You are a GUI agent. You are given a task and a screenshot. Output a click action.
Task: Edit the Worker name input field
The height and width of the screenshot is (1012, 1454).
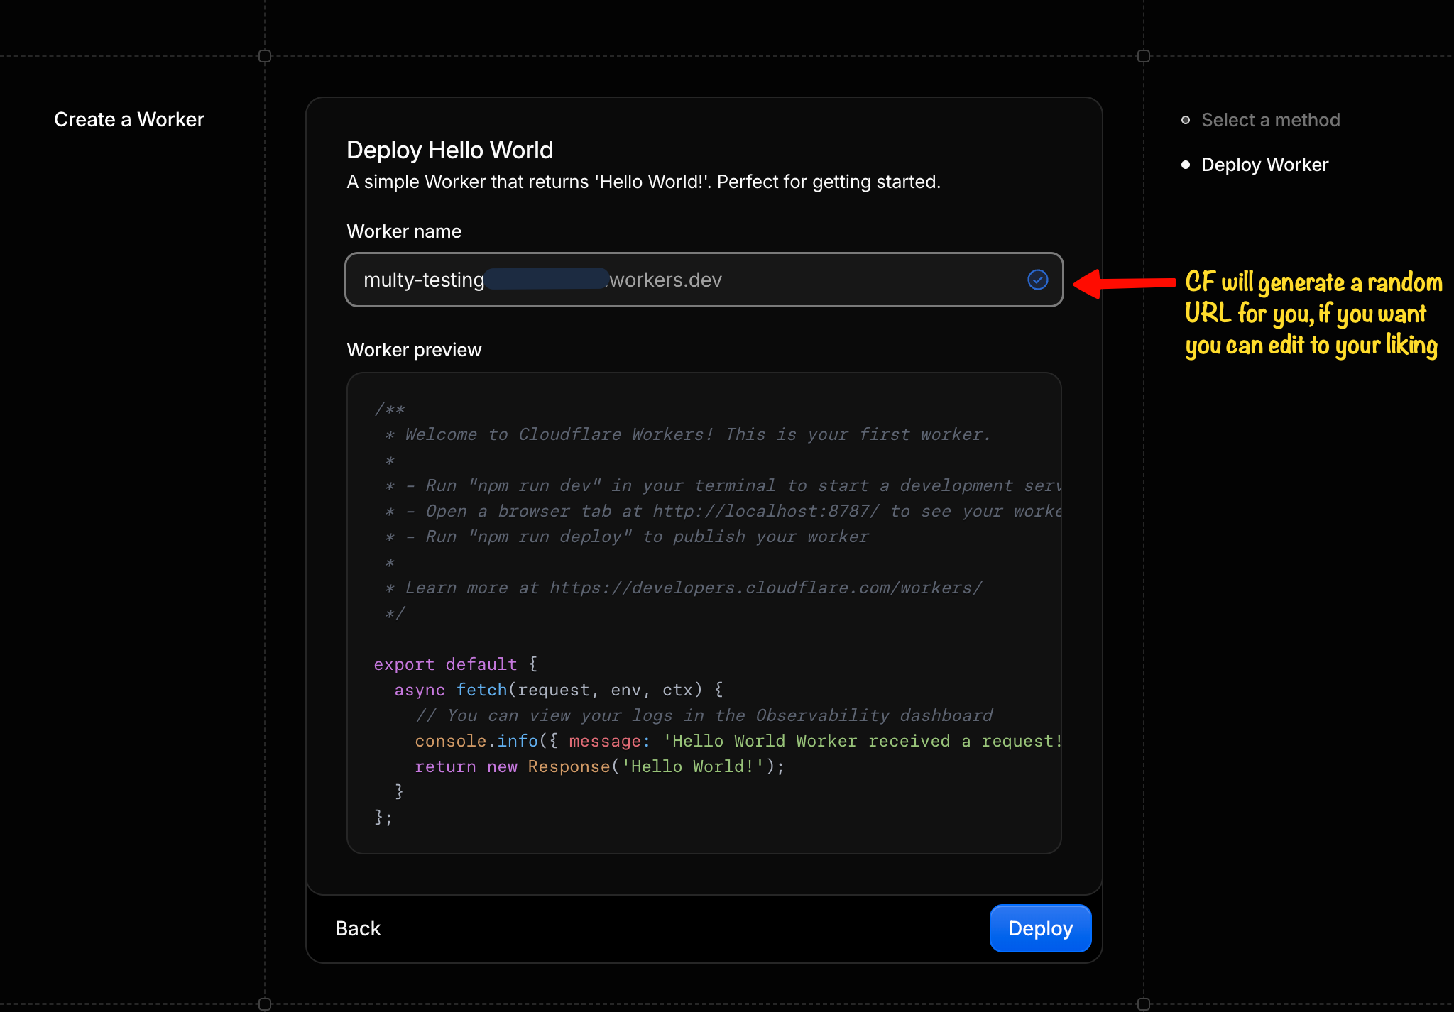pos(704,280)
